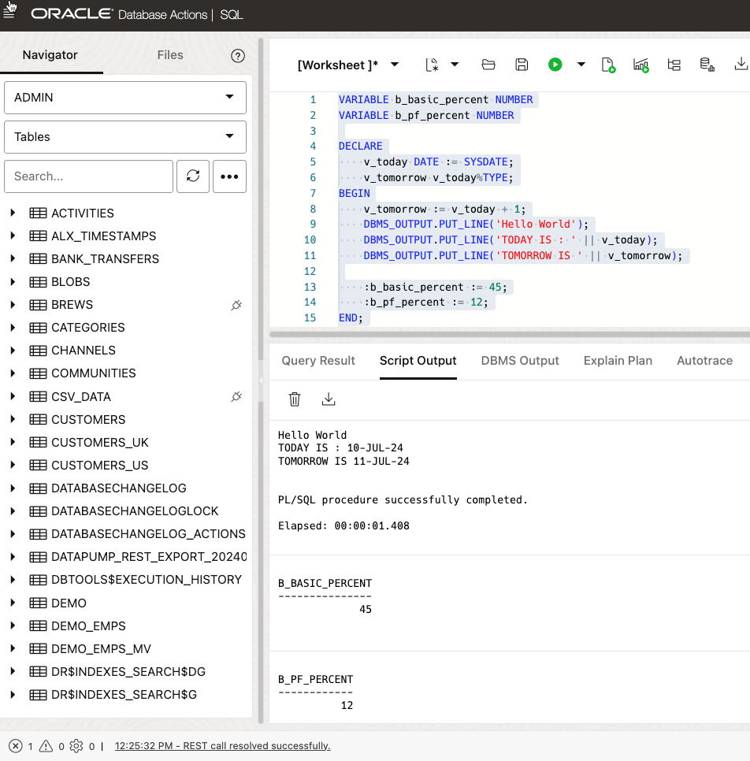Click the data load toolbar icon
The image size is (750, 761).
(707, 65)
